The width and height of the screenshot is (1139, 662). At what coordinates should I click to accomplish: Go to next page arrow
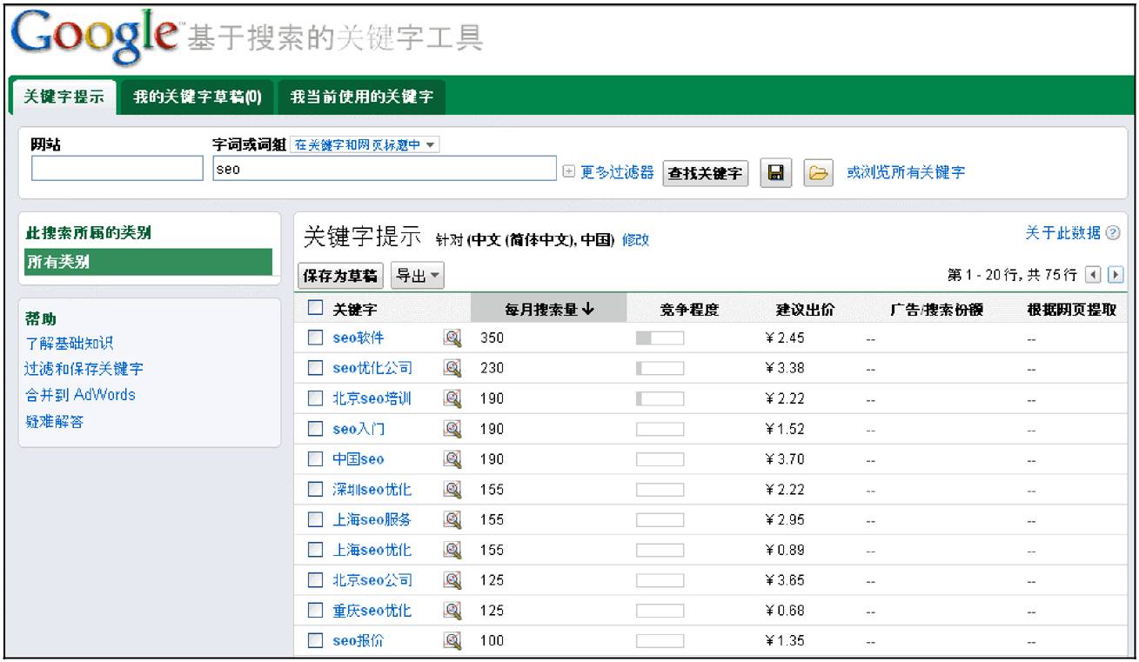(1114, 275)
